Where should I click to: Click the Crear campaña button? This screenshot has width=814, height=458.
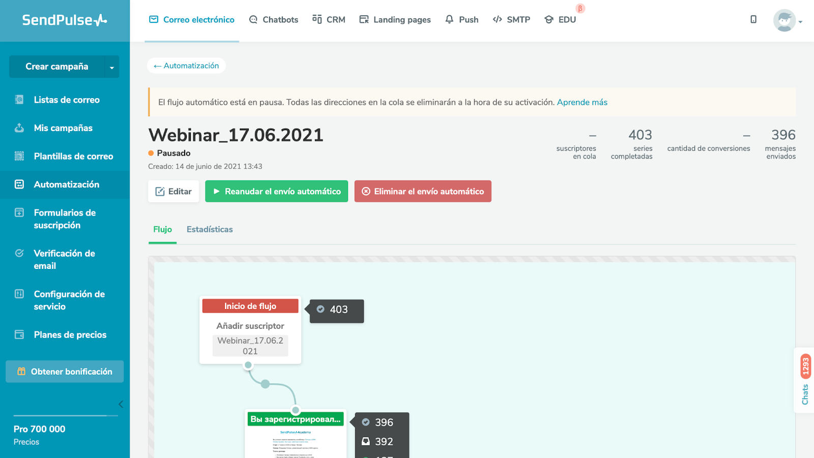click(x=57, y=67)
